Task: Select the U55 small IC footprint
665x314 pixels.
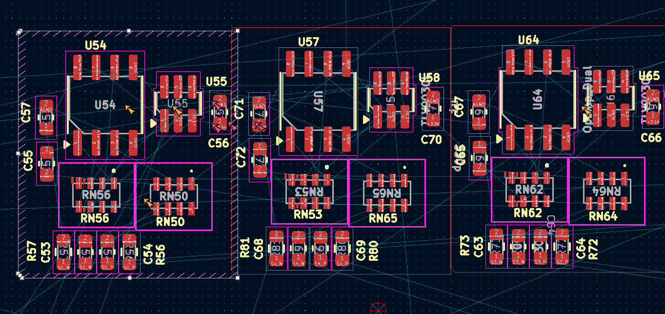Action: pyautogui.click(x=178, y=104)
